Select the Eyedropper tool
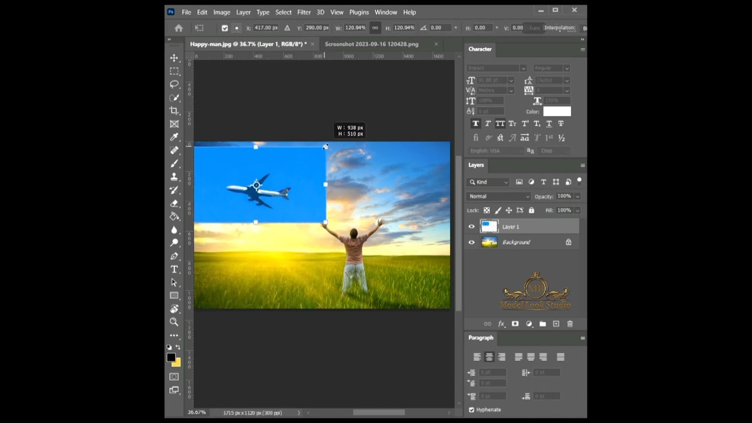The width and height of the screenshot is (752, 423). pos(174,137)
